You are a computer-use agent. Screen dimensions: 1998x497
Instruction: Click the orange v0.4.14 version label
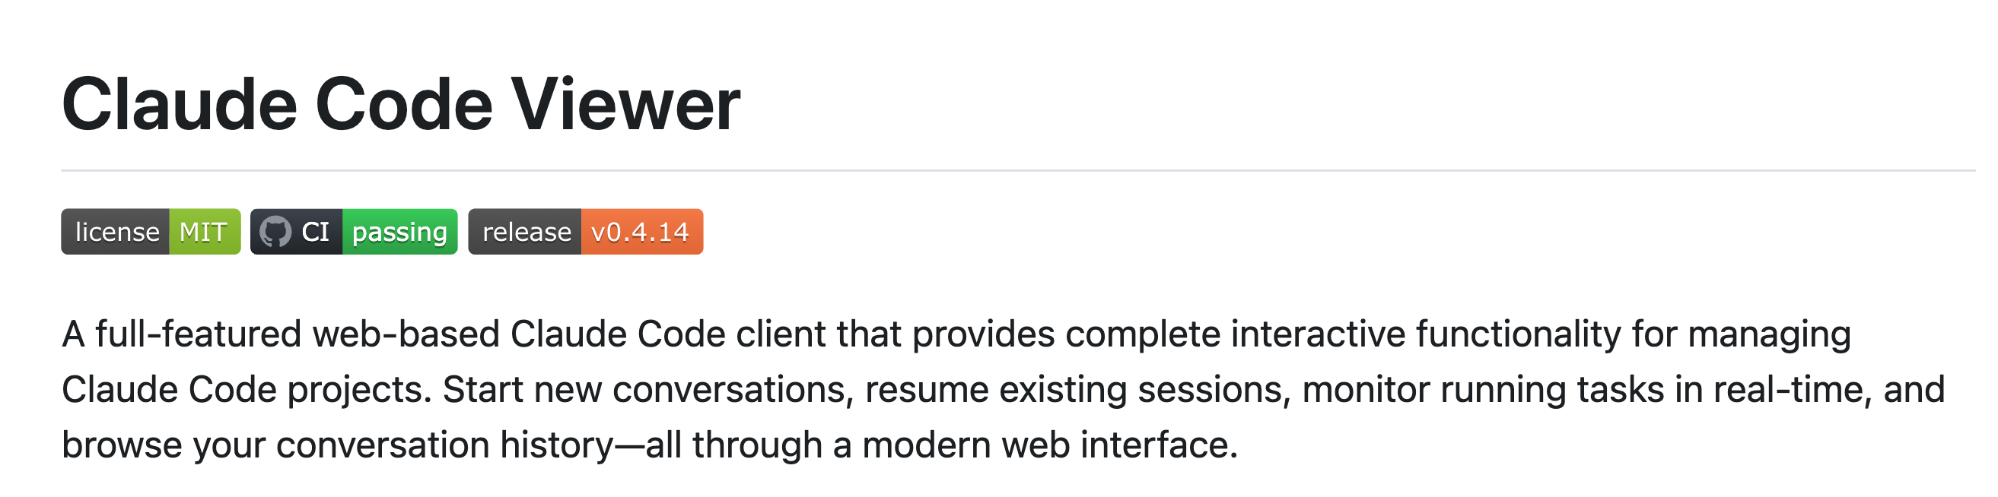(641, 232)
